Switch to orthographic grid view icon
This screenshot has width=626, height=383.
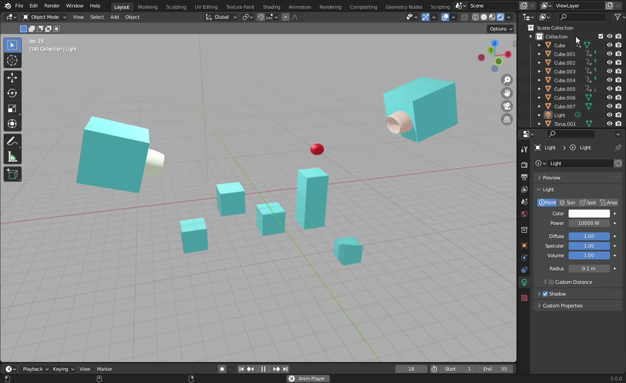coord(507,120)
